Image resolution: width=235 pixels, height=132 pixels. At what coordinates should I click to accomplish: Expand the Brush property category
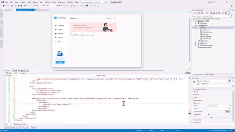click(x=193, y=92)
